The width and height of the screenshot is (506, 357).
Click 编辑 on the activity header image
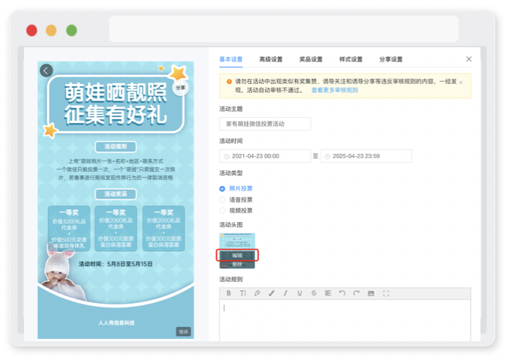click(237, 256)
